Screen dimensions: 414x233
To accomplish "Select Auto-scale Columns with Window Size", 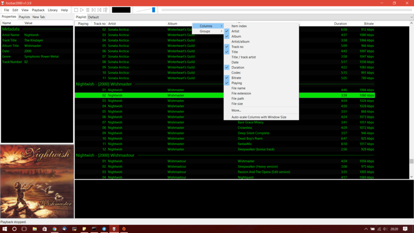I will coord(259,117).
